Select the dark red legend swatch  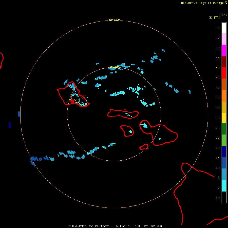(224, 62)
